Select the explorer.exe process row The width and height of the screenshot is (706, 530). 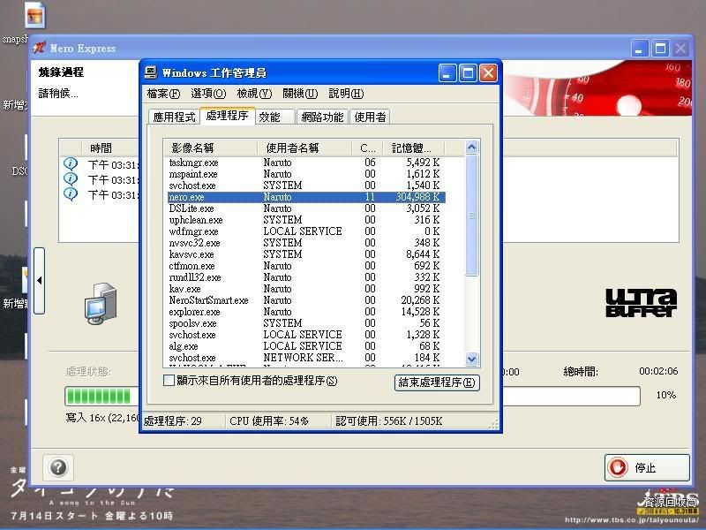[304, 312]
